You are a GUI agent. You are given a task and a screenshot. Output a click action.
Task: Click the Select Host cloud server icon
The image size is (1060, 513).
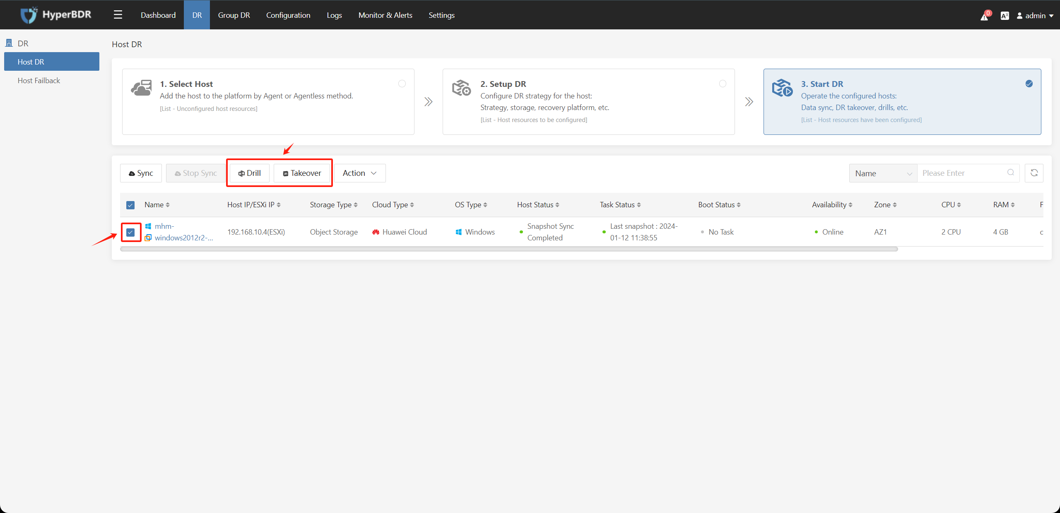click(141, 88)
